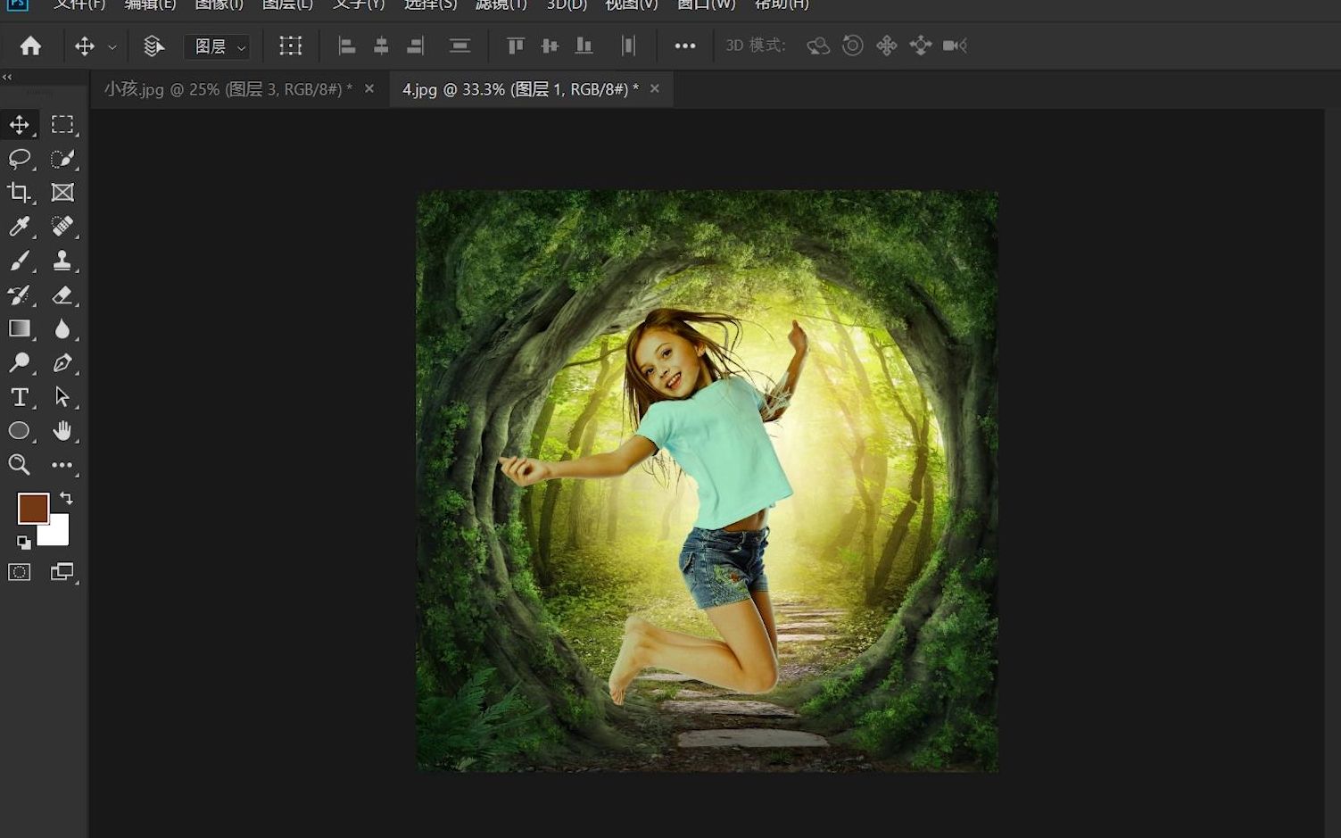Align top edges
This screenshot has width=1341, height=838.
[515, 46]
